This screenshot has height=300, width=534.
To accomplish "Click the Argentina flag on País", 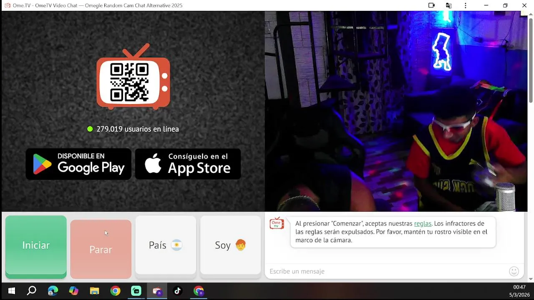I will pyautogui.click(x=177, y=245).
